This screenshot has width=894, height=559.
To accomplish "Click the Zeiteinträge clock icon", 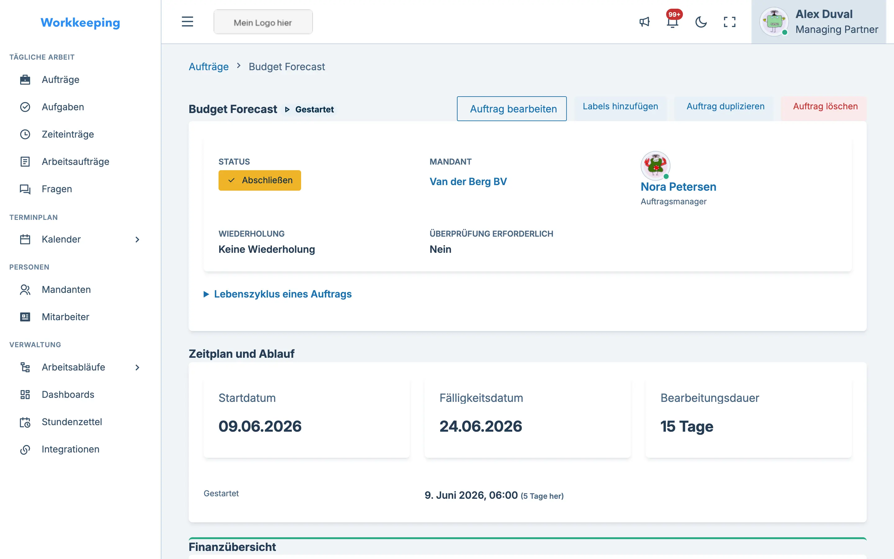I will click(25, 134).
